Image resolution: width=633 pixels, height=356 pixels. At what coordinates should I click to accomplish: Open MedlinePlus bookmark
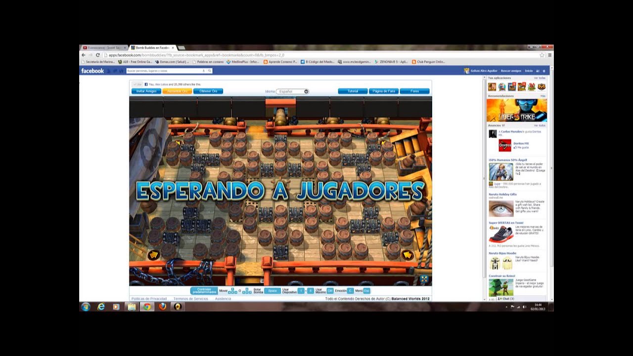tap(243, 62)
